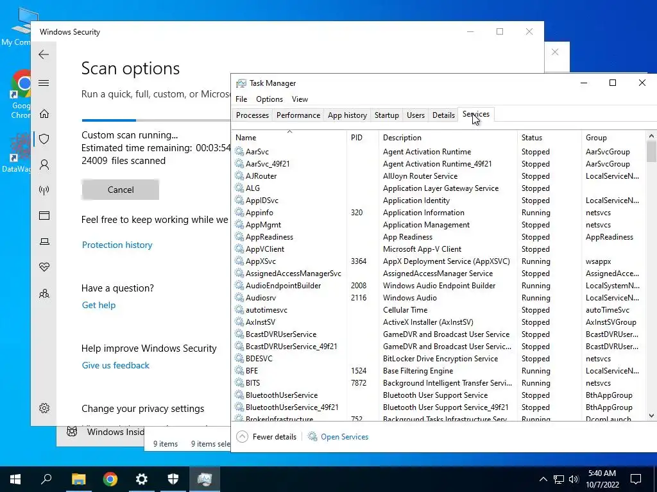
Task: Select Virus & threat protection shield icon
Action: [x=44, y=139]
